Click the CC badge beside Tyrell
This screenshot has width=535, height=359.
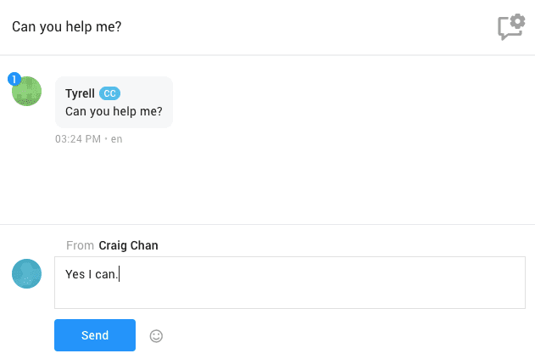pyautogui.click(x=110, y=93)
